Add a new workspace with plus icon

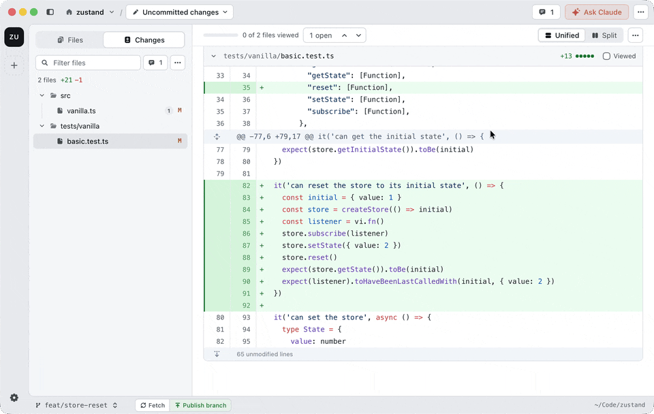point(14,65)
